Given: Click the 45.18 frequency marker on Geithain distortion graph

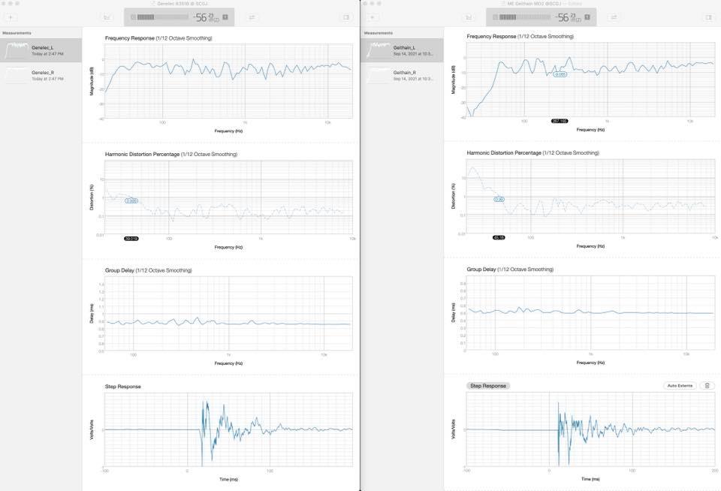Looking at the screenshot, I should [x=499, y=238].
